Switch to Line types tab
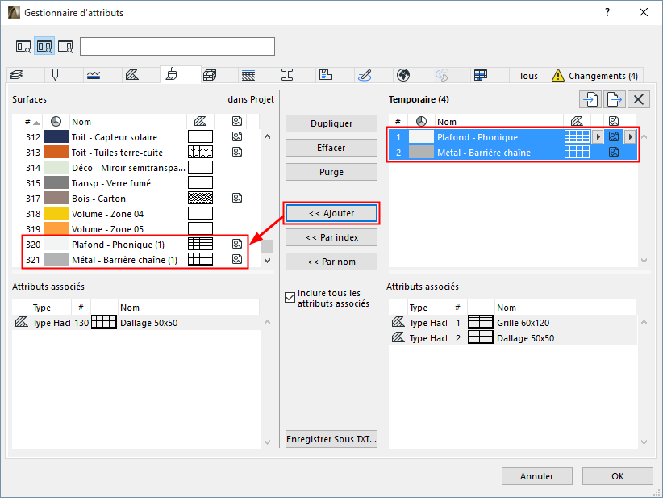663x498 pixels. [94, 75]
